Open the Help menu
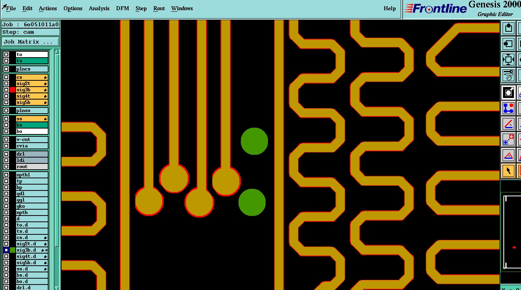Viewport: 521px width, 290px height. (390, 8)
